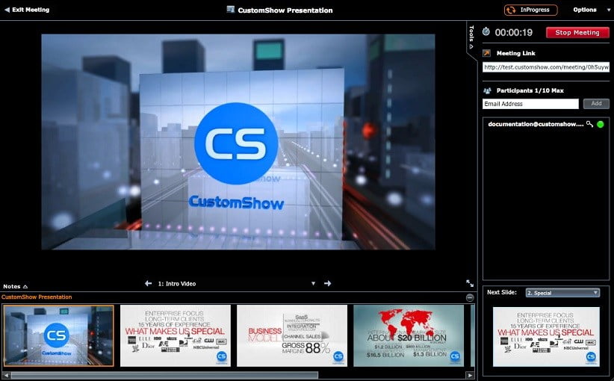Click the Meeting Link share icon
Viewport: 614px width, 381px height.
click(x=487, y=53)
